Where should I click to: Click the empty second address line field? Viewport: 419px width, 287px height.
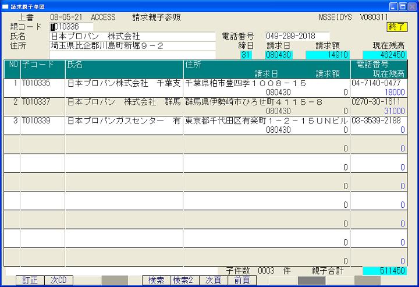coord(133,55)
